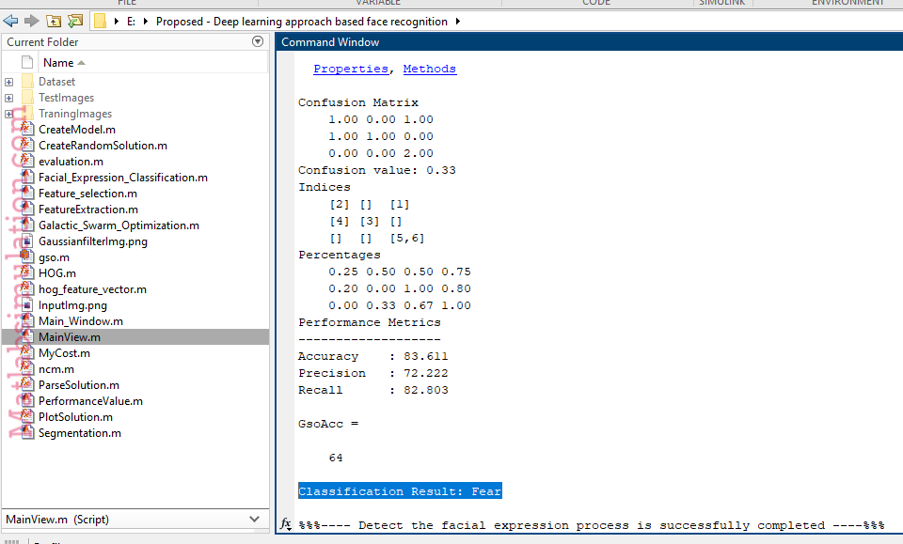The width and height of the screenshot is (903, 544).
Task: Click the InputImg.png image icon
Action: [26, 305]
